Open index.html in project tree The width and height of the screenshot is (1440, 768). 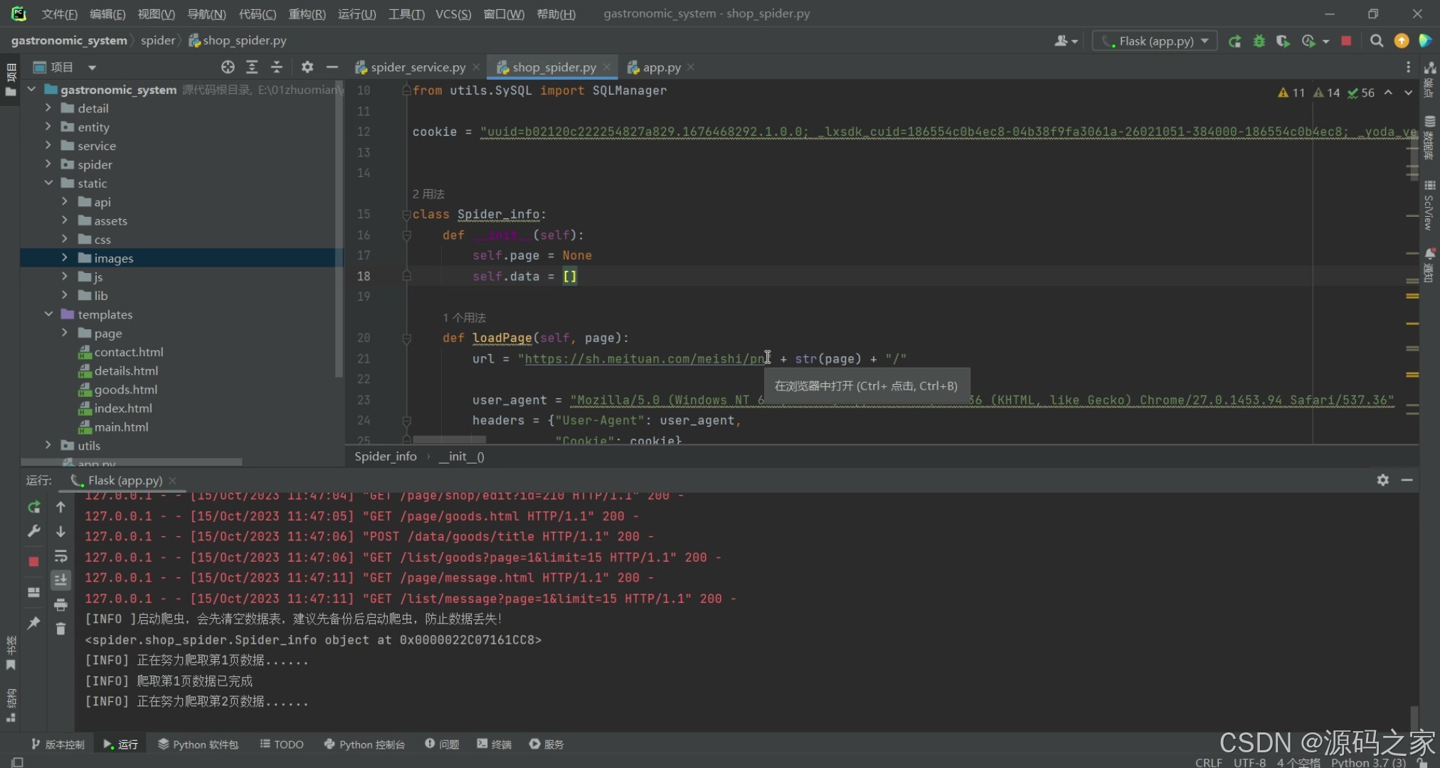[123, 408]
